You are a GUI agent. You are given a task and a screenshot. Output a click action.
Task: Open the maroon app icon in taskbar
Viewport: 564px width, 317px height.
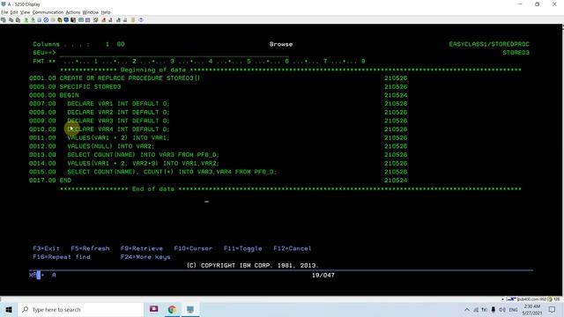point(154,309)
